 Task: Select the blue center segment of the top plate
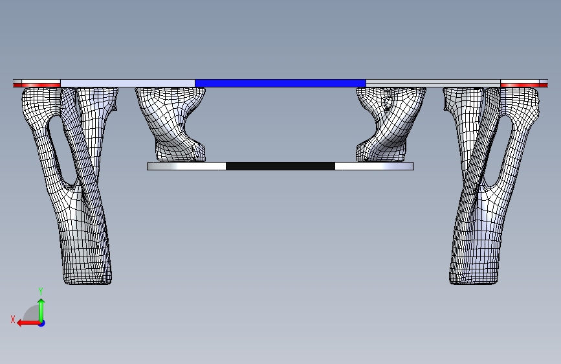[x=280, y=83]
